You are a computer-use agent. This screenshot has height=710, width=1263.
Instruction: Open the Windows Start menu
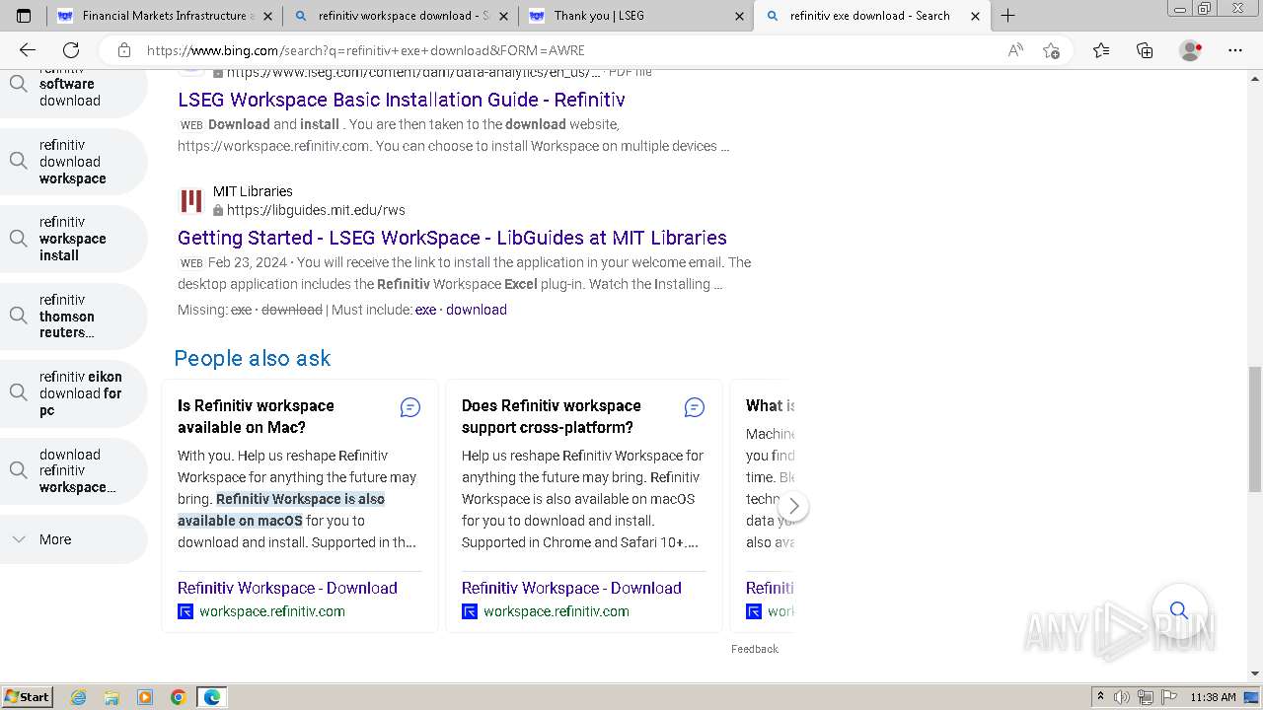27,696
